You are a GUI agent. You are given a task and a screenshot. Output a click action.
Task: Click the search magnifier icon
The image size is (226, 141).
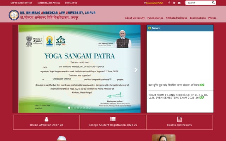click(x=213, y=2)
